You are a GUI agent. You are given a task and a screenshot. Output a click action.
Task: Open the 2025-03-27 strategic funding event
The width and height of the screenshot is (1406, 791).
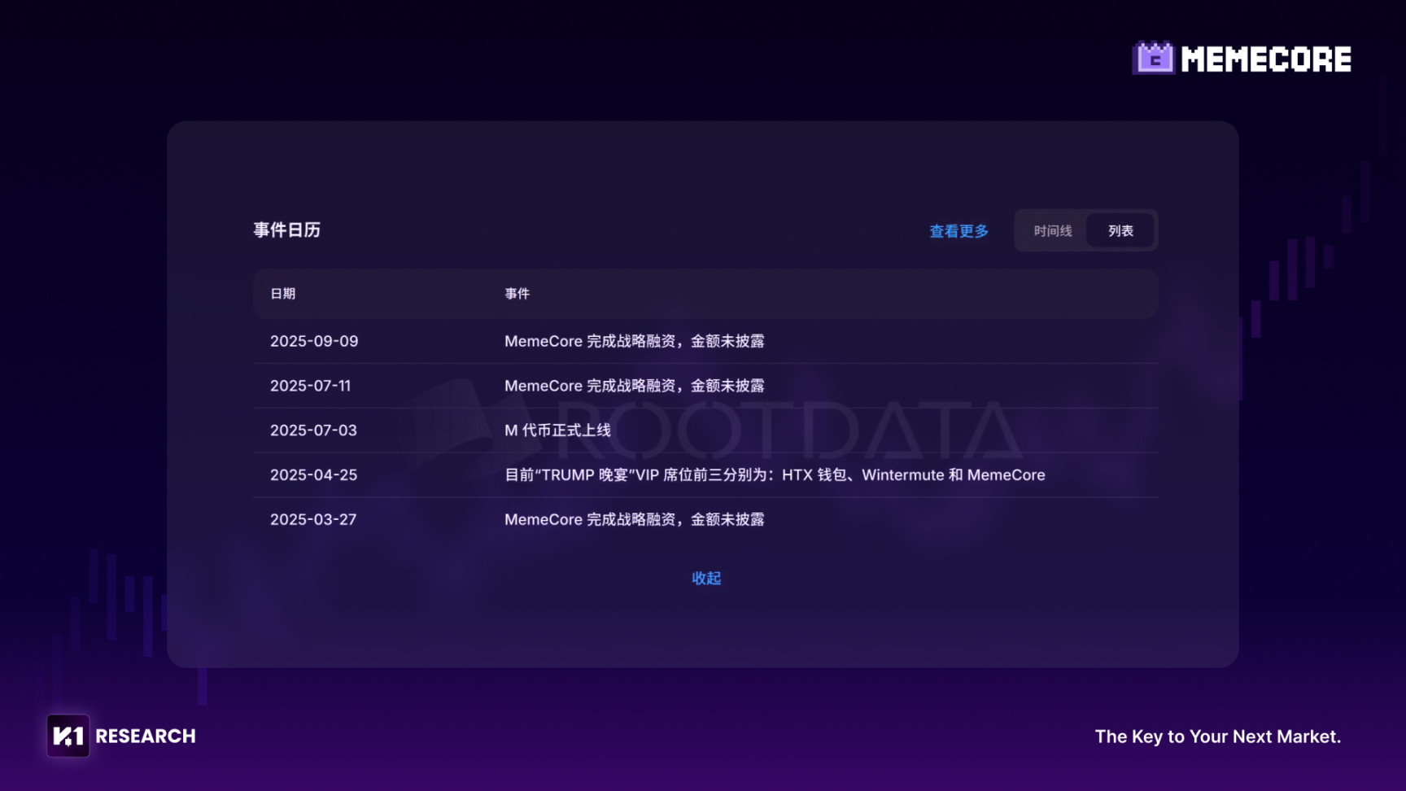point(634,519)
